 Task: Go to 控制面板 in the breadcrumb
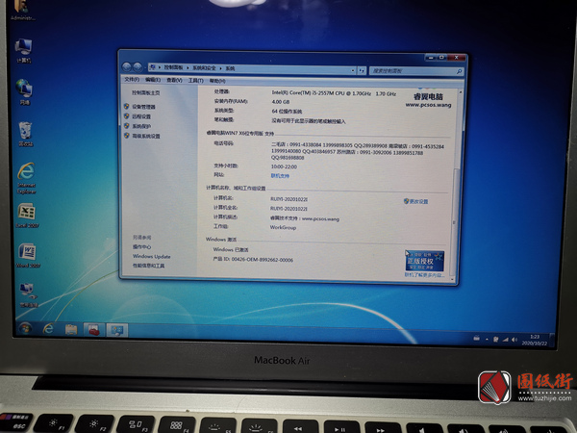click(173, 67)
